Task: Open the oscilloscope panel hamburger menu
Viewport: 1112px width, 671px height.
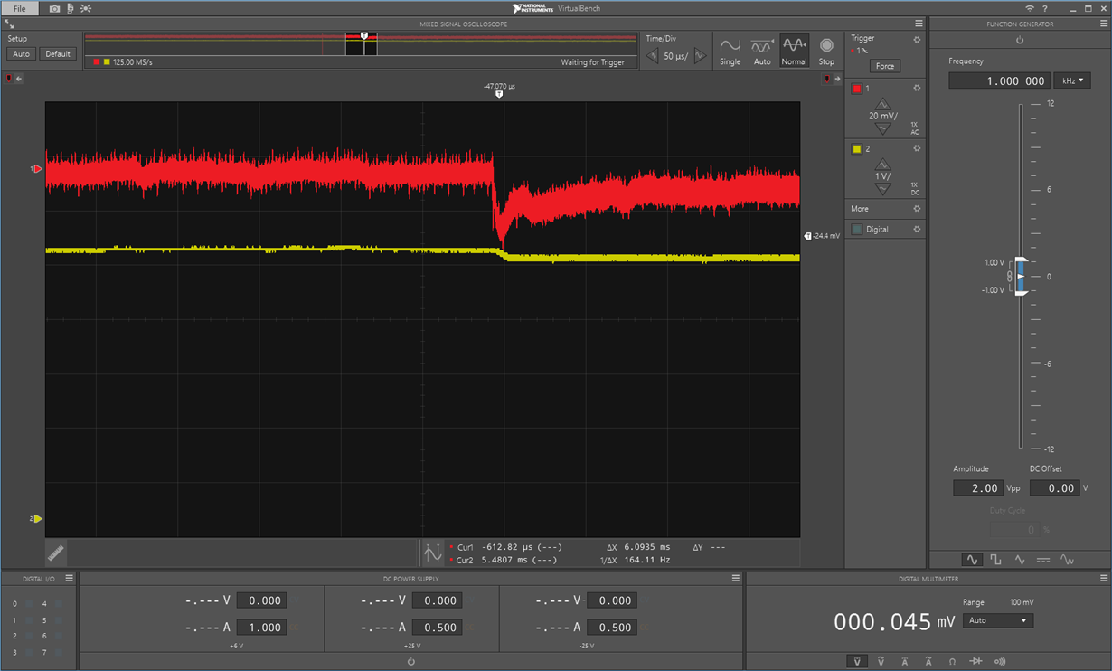Action: [x=919, y=24]
